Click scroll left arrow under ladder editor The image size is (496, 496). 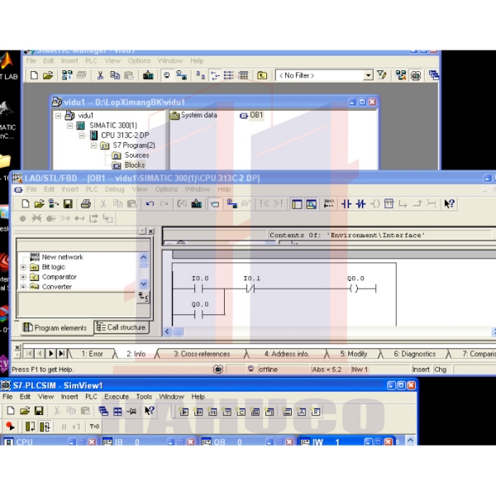click(167, 331)
